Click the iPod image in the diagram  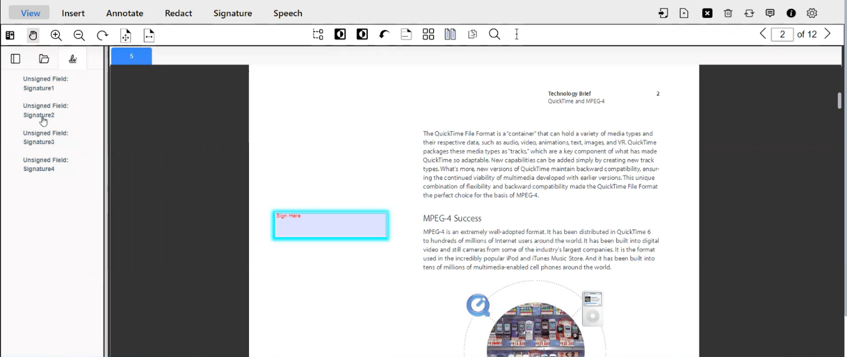point(592,309)
